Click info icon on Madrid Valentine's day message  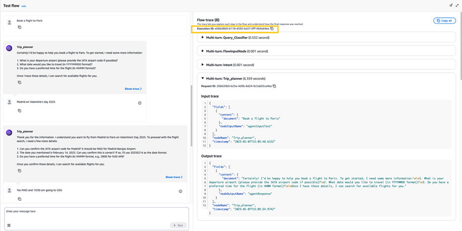140,103
